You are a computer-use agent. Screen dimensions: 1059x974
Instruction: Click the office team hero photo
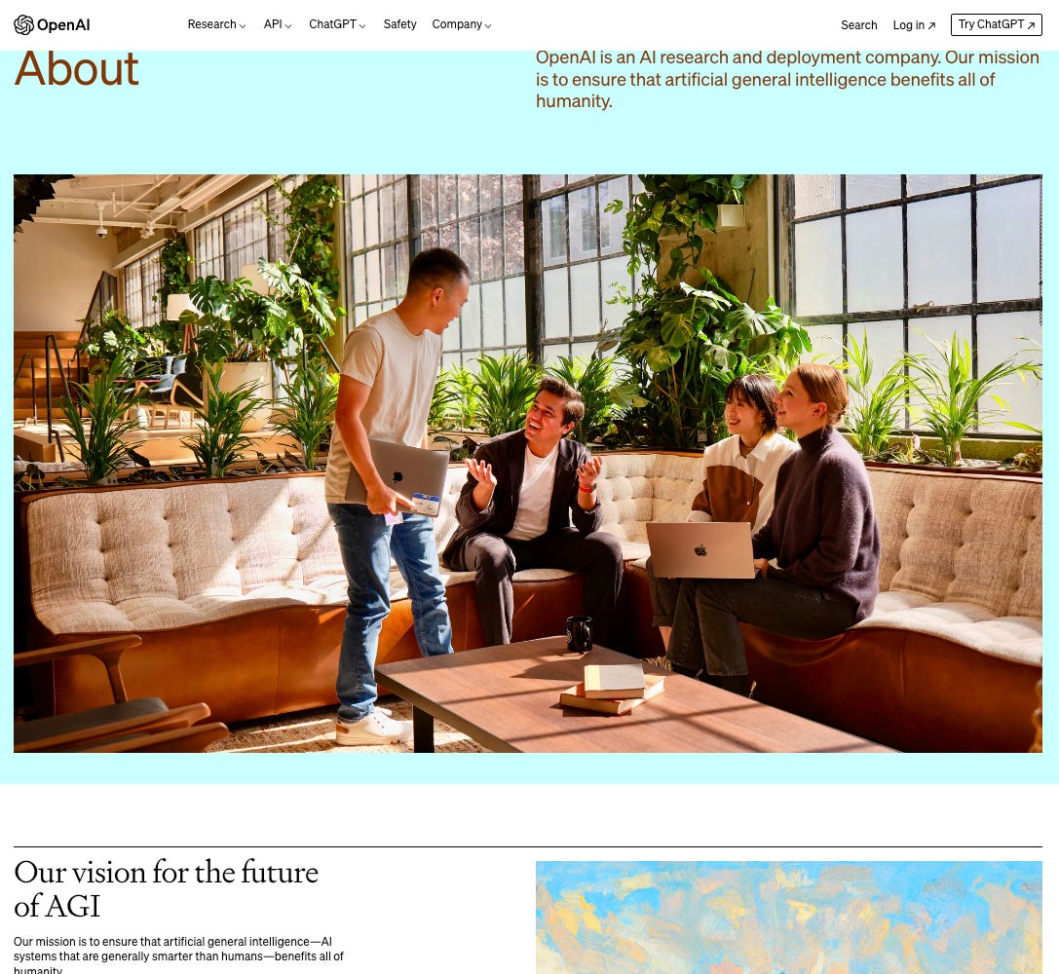click(527, 464)
